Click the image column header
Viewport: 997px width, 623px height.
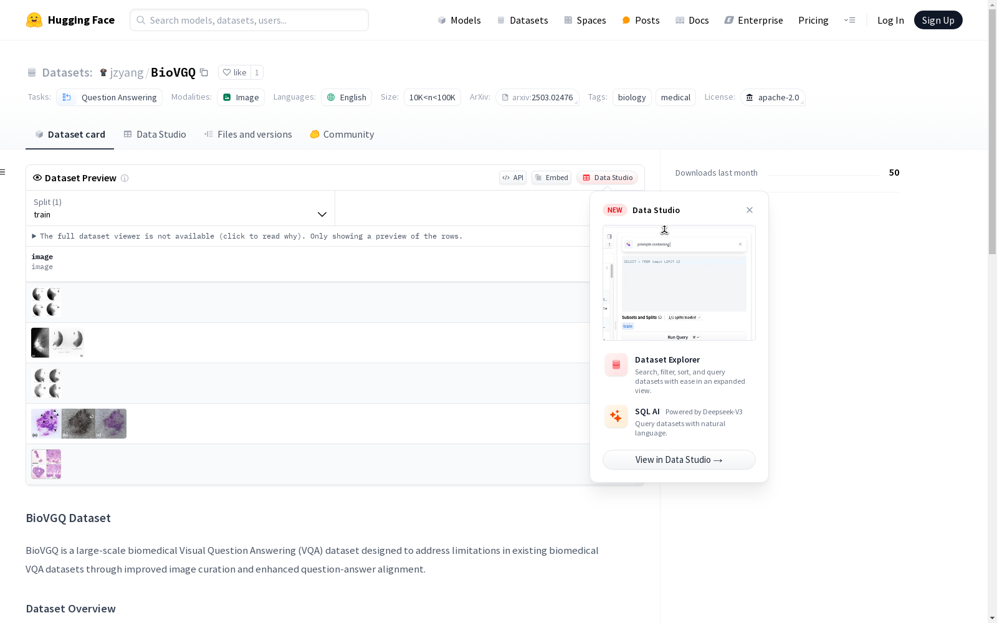(42, 257)
